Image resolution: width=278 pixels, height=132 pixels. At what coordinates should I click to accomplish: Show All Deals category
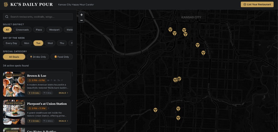14,57
